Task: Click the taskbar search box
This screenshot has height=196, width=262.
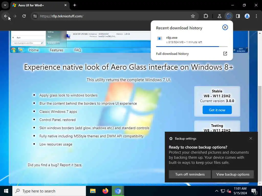Action: tap(49, 191)
